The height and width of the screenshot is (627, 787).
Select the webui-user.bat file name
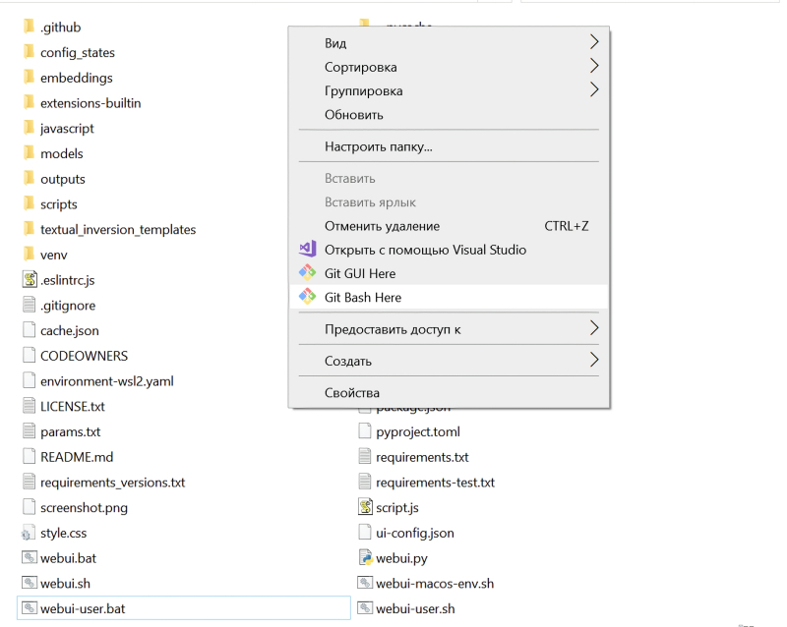coord(83,609)
